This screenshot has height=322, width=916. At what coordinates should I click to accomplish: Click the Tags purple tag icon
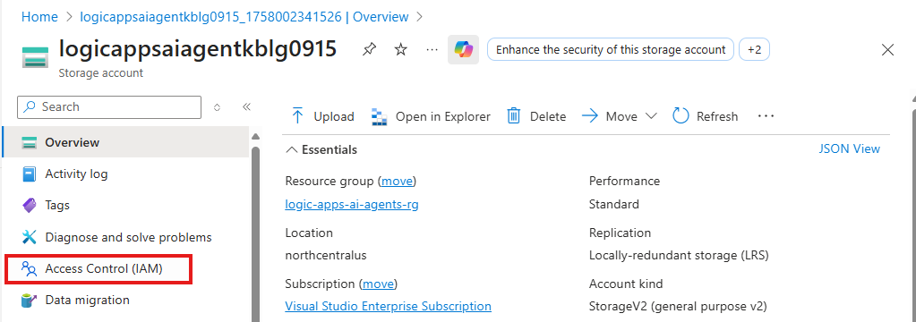pyautogui.click(x=30, y=206)
